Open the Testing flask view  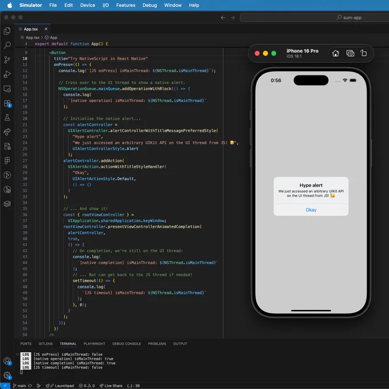pos(7,117)
